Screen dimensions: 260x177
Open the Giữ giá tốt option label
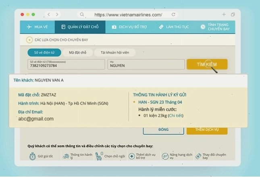coord(45,156)
